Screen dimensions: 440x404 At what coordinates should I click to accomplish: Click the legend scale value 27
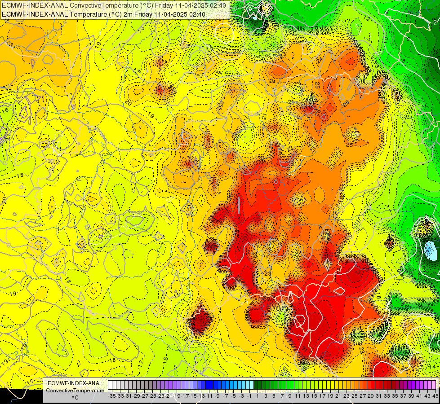[x=363, y=396]
